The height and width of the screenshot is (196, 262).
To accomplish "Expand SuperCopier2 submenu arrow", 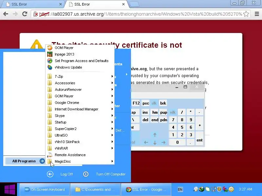I will click(112, 129).
